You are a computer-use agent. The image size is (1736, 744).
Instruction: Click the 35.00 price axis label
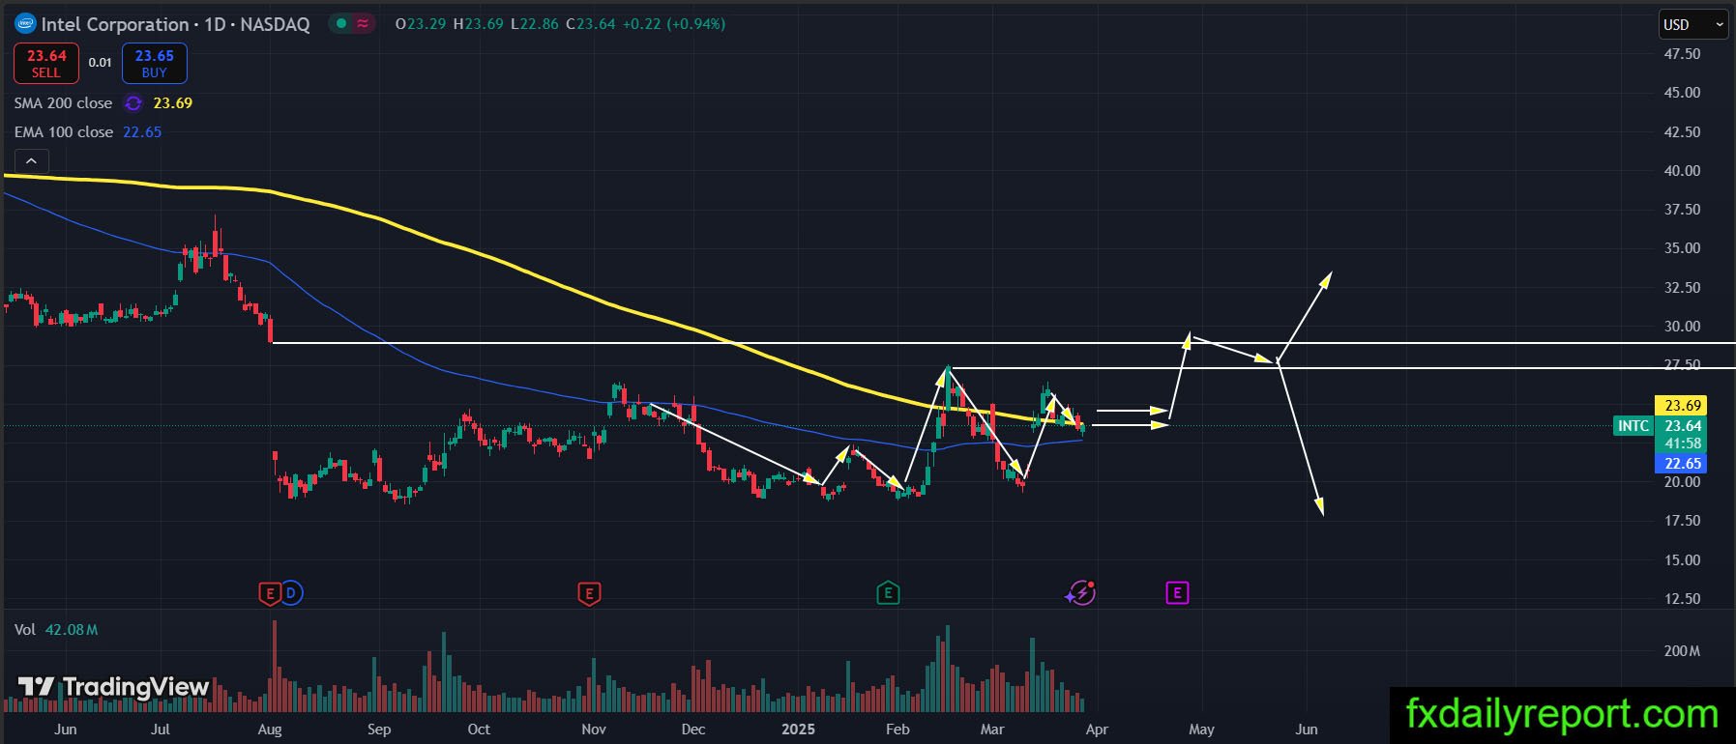click(1682, 248)
